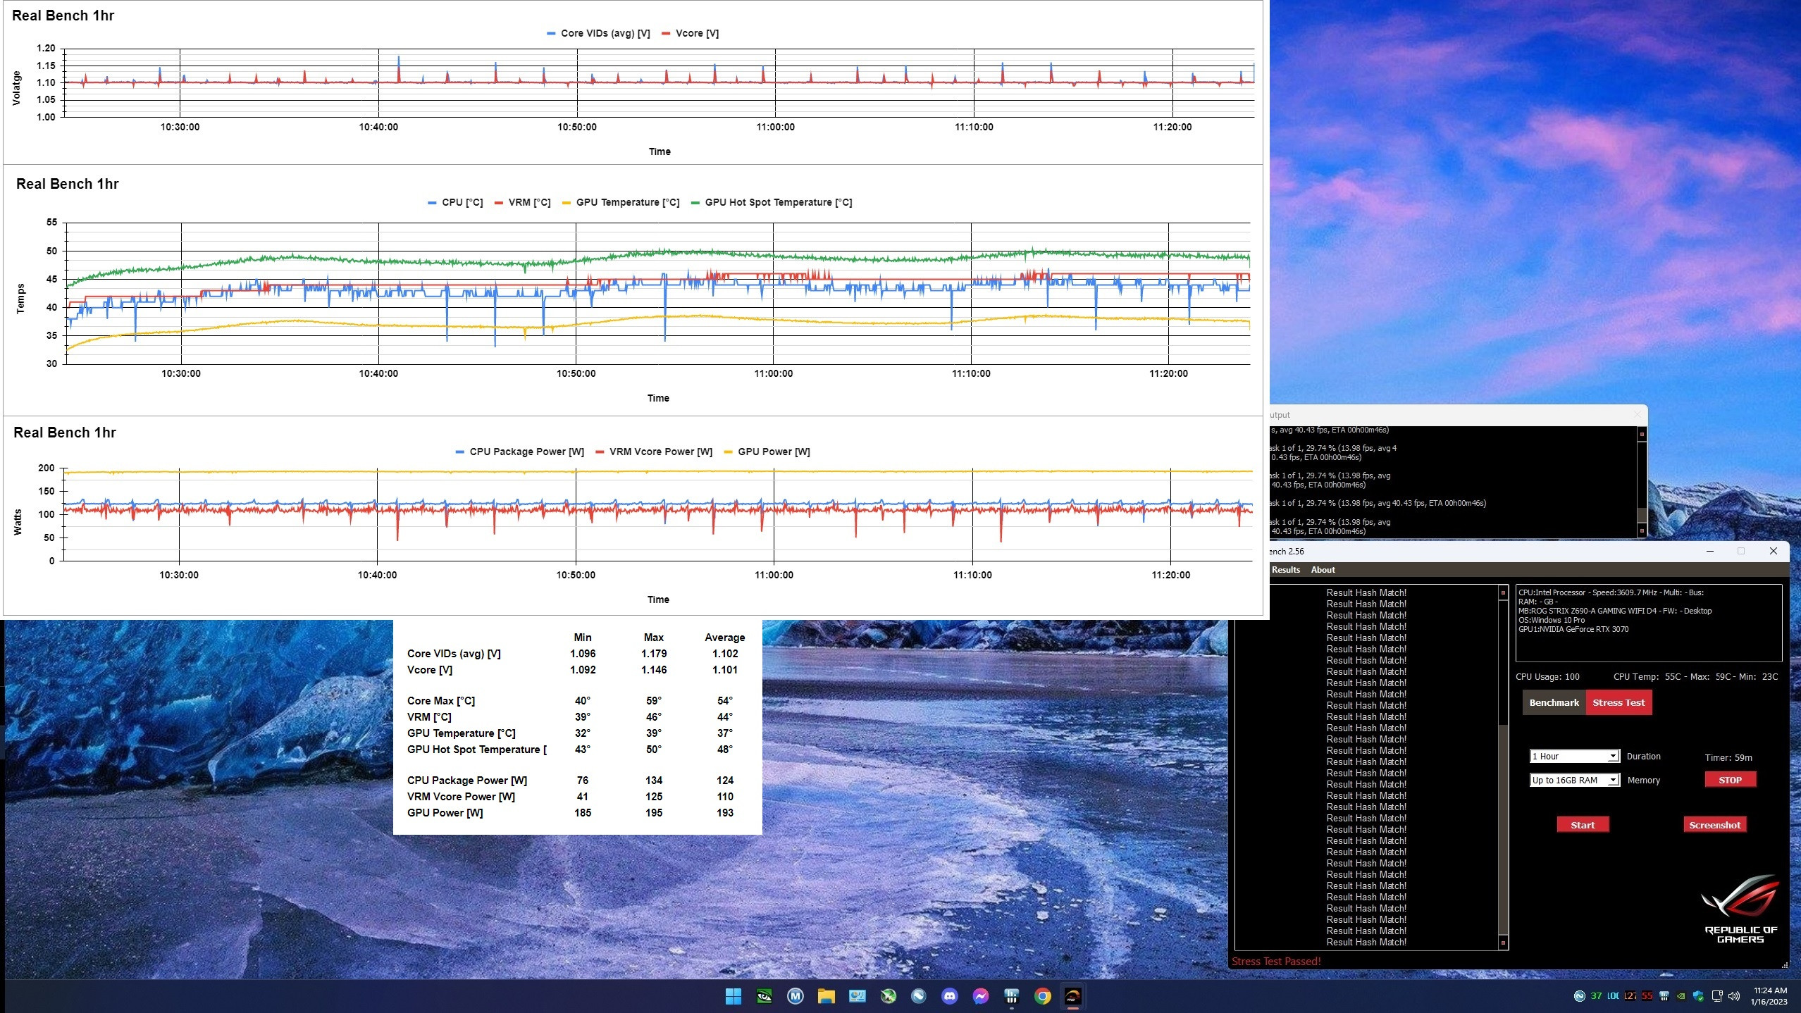Open Messenger taskbar icon
The width and height of the screenshot is (1801, 1013).
[981, 996]
